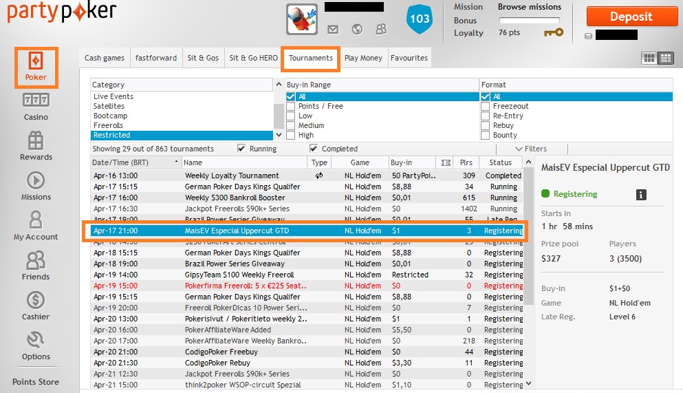
Task: Open the Favourites tab
Action: tap(409, 58)
